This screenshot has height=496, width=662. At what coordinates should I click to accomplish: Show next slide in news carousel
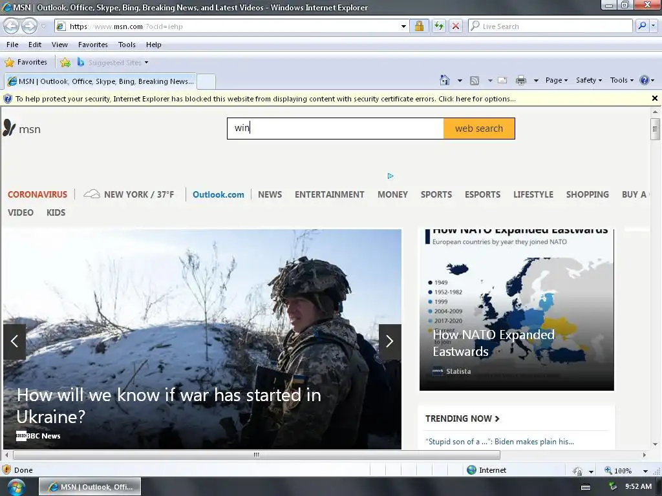coord(390,342)
